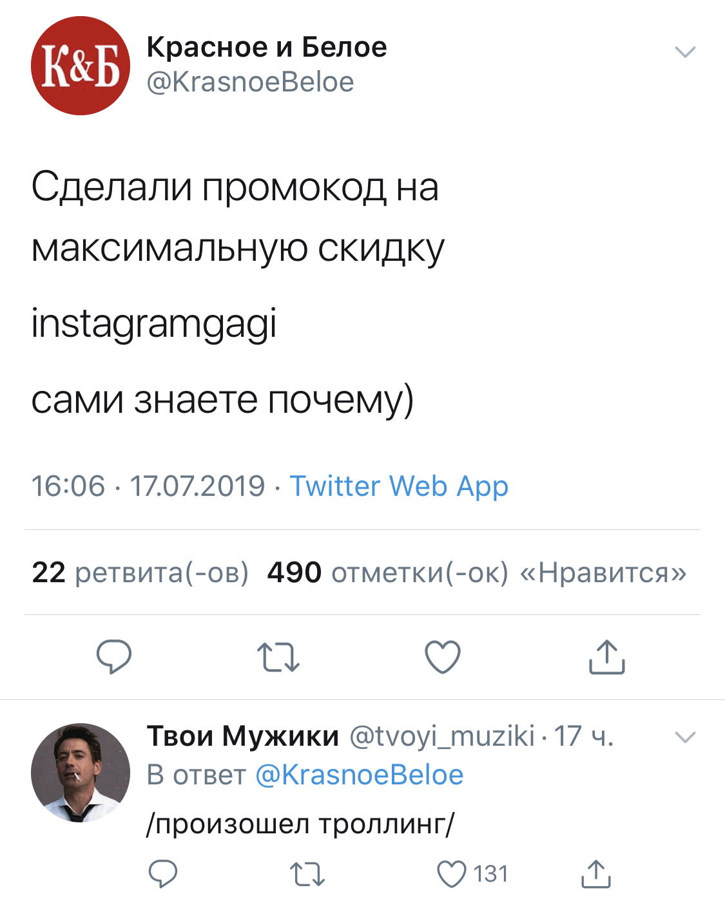Open Красное и Белое profile avatar
The height and width of the screenshot is (908, 725).
coord(81,66)
